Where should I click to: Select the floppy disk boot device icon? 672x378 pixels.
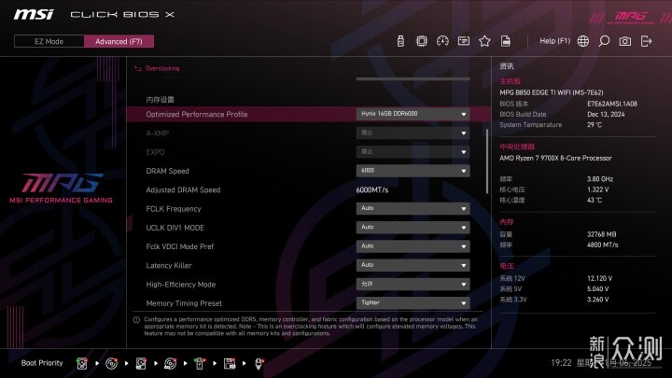click(230, 363)
